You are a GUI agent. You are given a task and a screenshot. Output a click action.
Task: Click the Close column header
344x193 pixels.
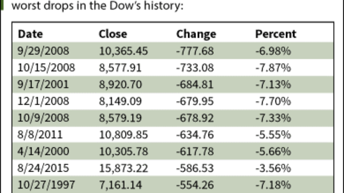[x=113, y=34]
